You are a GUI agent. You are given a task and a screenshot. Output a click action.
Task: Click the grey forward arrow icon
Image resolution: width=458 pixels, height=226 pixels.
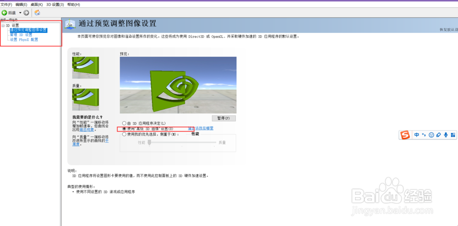(26, 12)
